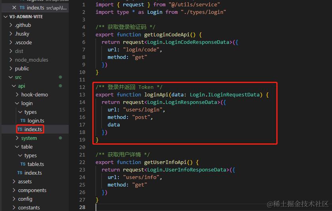Click "users/login" url string
The image size is (332, 211).
pos(143,109)
